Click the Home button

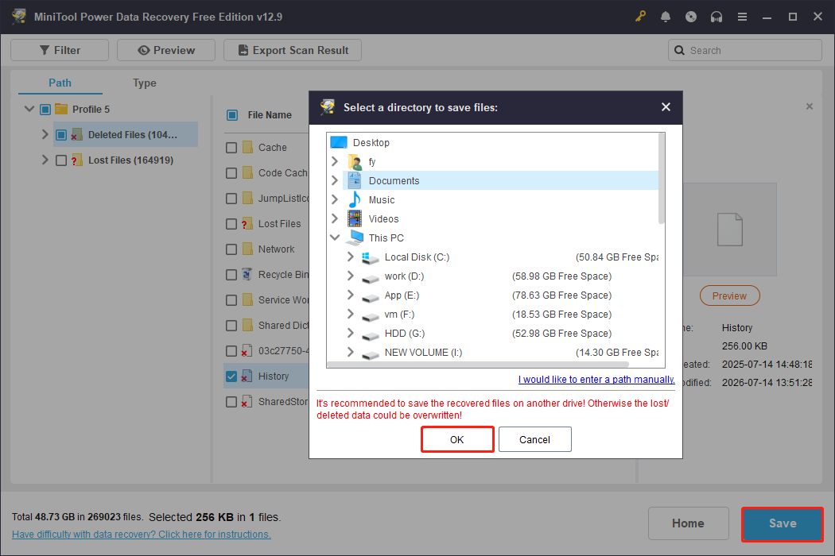(688, 523)
